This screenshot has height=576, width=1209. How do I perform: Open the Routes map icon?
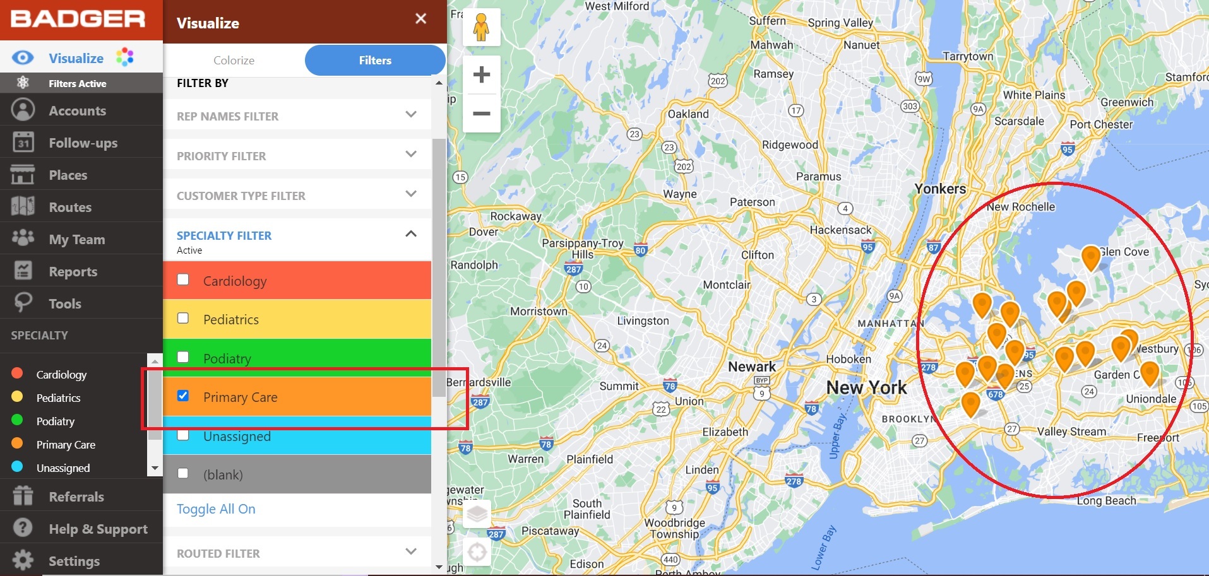(23, 207)
